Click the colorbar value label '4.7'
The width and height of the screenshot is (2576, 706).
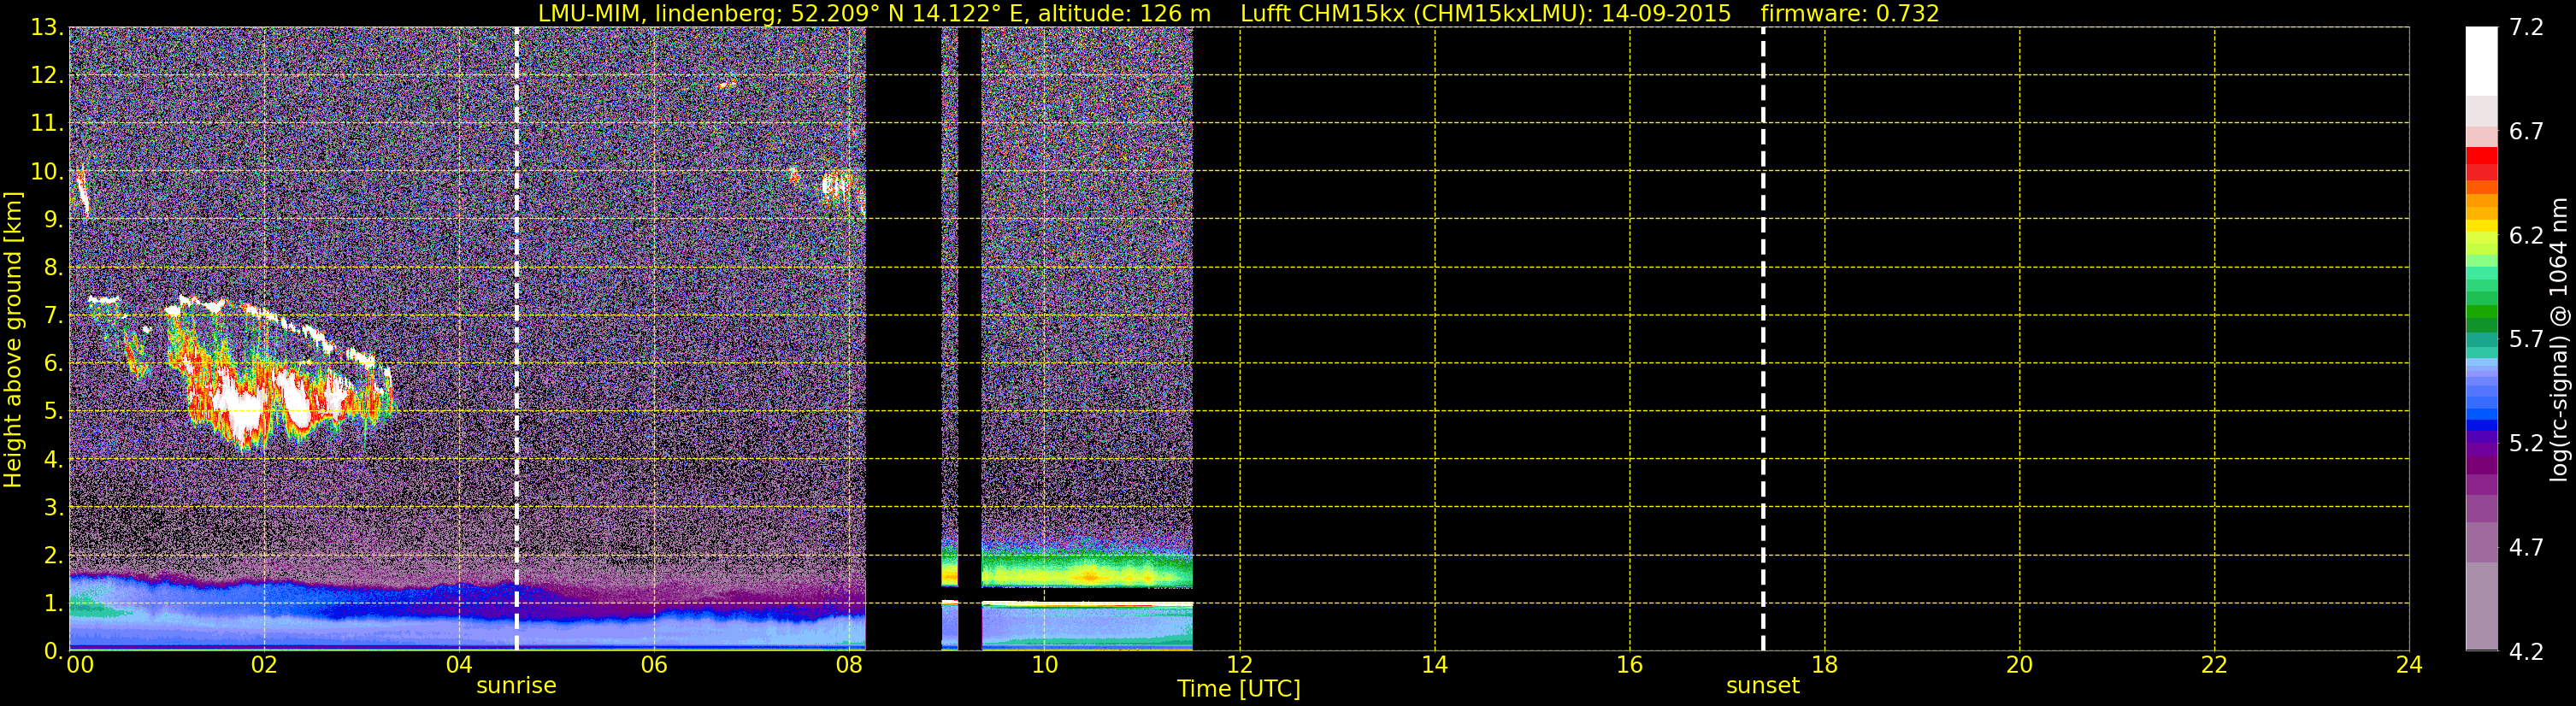pyautogui.click(x=2526, y=547)
